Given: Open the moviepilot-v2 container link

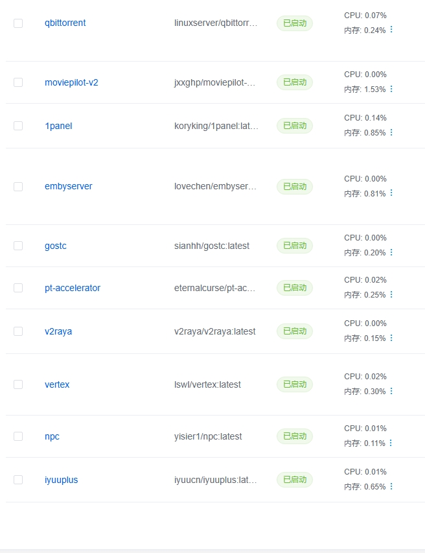Looking at the screenshot, I should coord(71,82).
